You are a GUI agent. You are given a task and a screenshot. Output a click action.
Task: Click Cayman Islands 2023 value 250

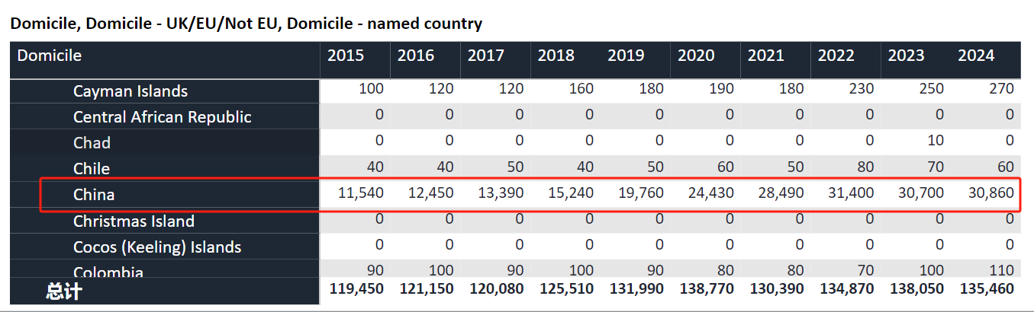pyautogui.click(x=931, y=89)
